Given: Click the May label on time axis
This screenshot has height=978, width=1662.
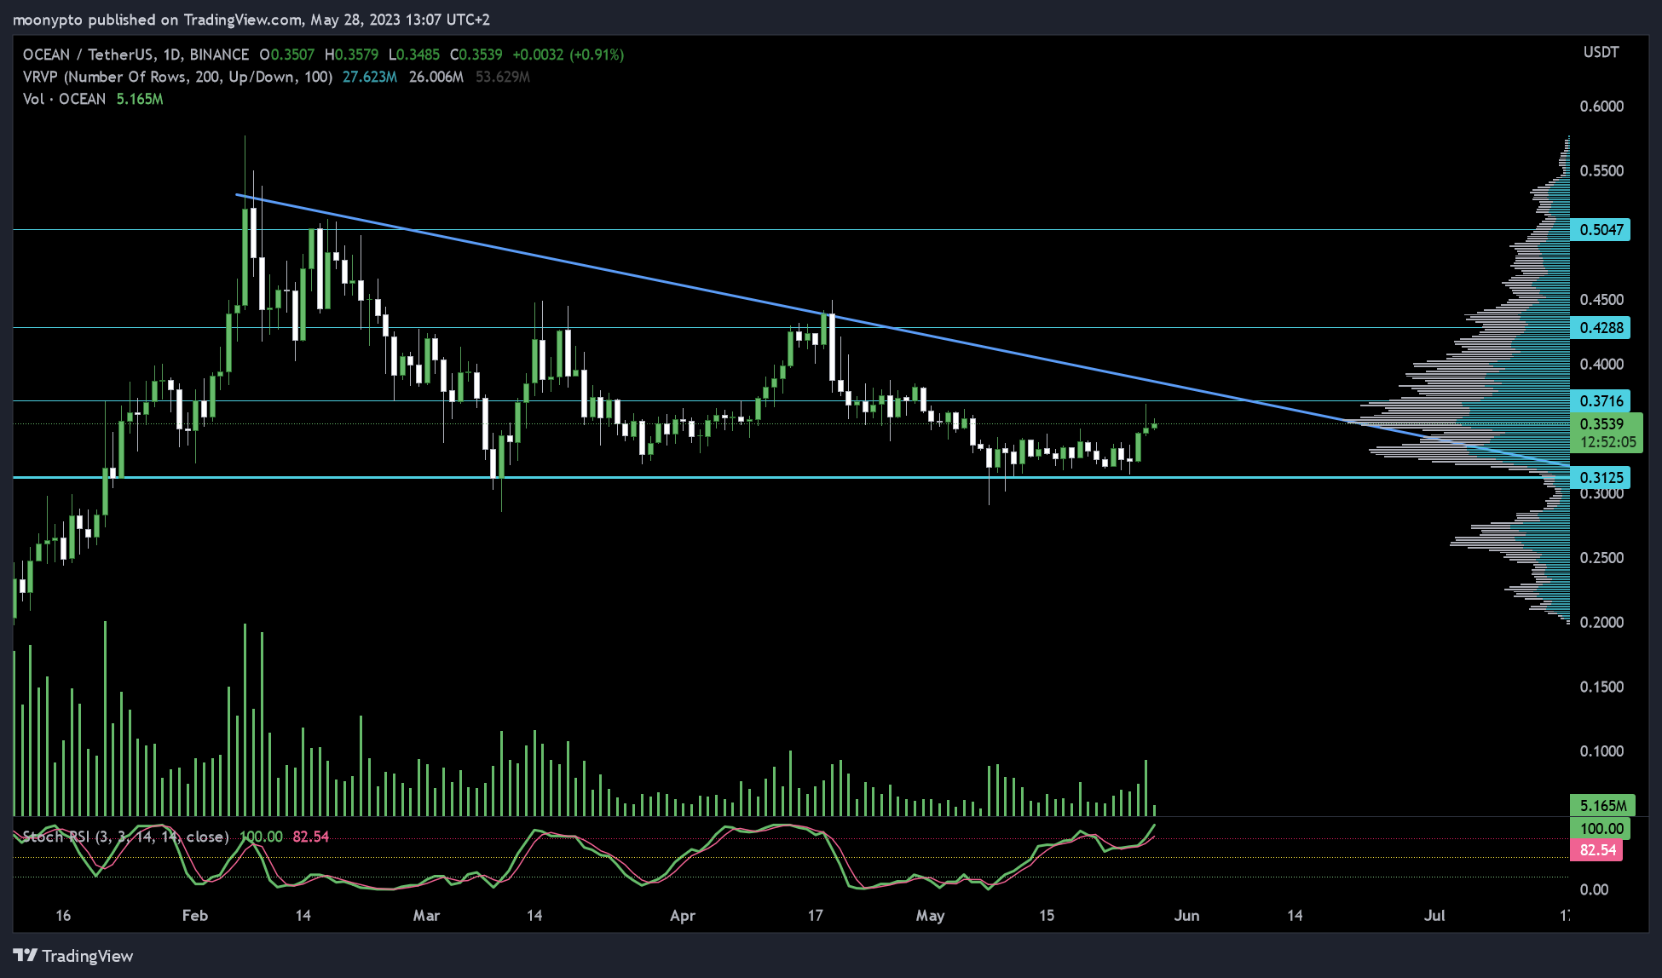Looking at the screenshot, I should click(930, 916).
